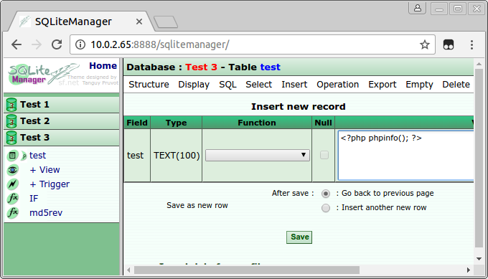Click the horizontal scrollbar thumb
488x279 pixels.
(x=246, y=270)
